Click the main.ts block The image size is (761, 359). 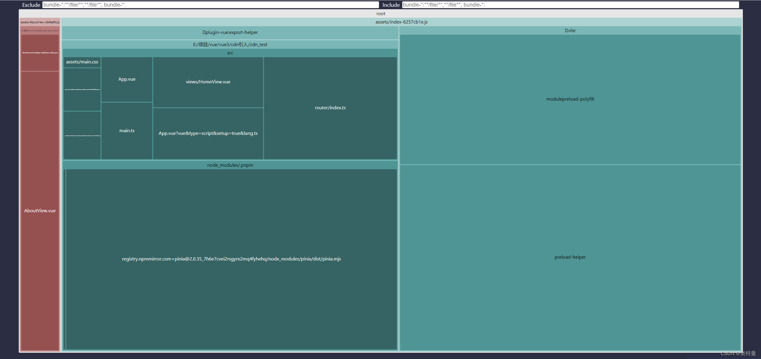tap(127, 130)
